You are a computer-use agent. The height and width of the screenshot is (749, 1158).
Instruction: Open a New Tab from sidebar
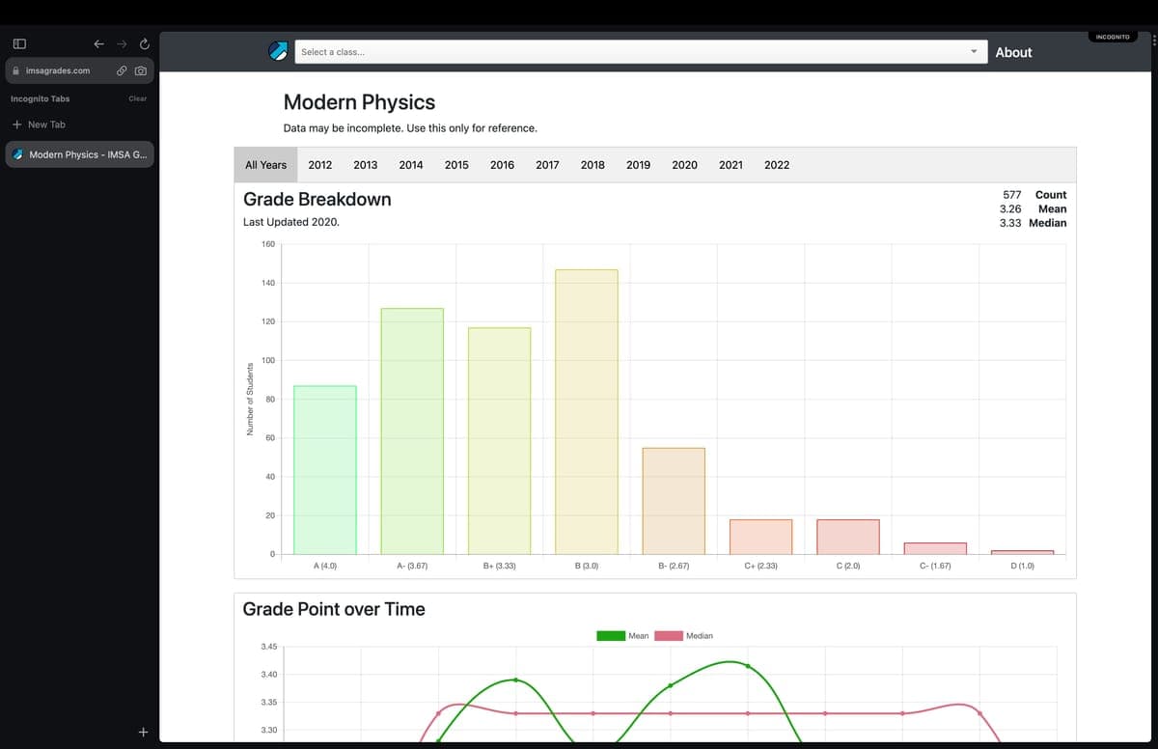coord(39,125)
